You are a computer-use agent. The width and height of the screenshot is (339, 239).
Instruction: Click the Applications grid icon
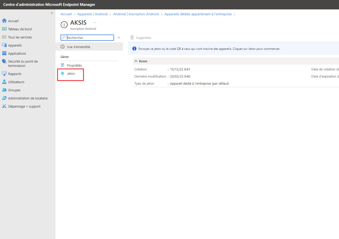point(4,53)
